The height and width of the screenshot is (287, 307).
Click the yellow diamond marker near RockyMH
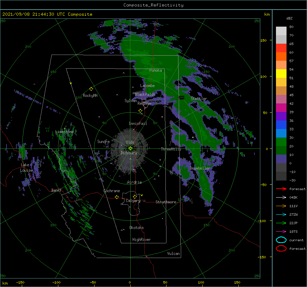click(91, 89)
